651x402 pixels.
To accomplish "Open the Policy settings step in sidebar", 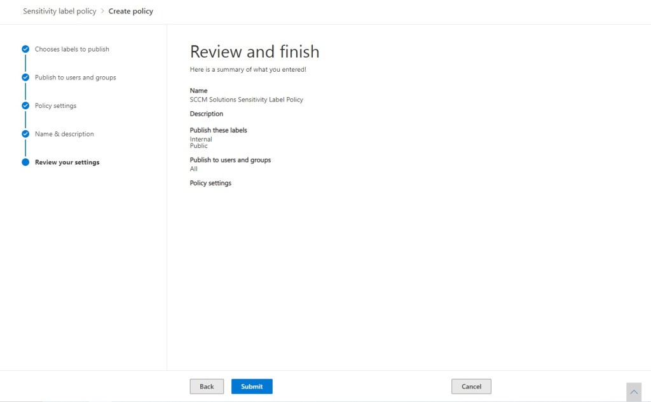I will click(x=55, y=105).
